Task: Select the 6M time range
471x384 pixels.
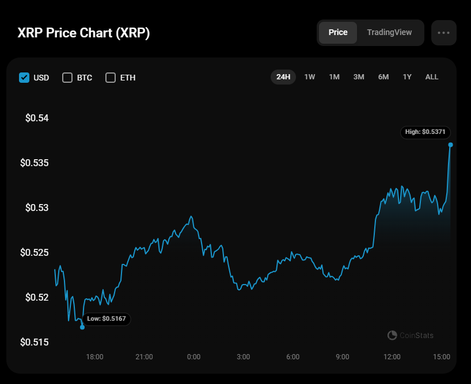Action: coord(383,77)
